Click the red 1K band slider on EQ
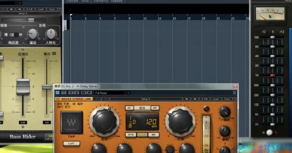 point(272,75)
